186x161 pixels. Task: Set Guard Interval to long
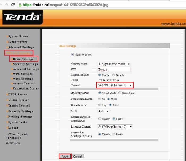pos(100,105)
